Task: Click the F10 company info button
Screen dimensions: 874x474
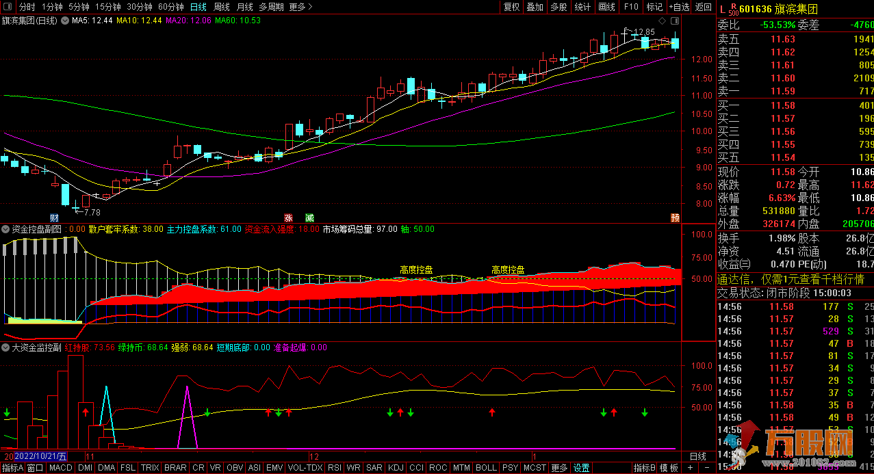Action: 631,7
